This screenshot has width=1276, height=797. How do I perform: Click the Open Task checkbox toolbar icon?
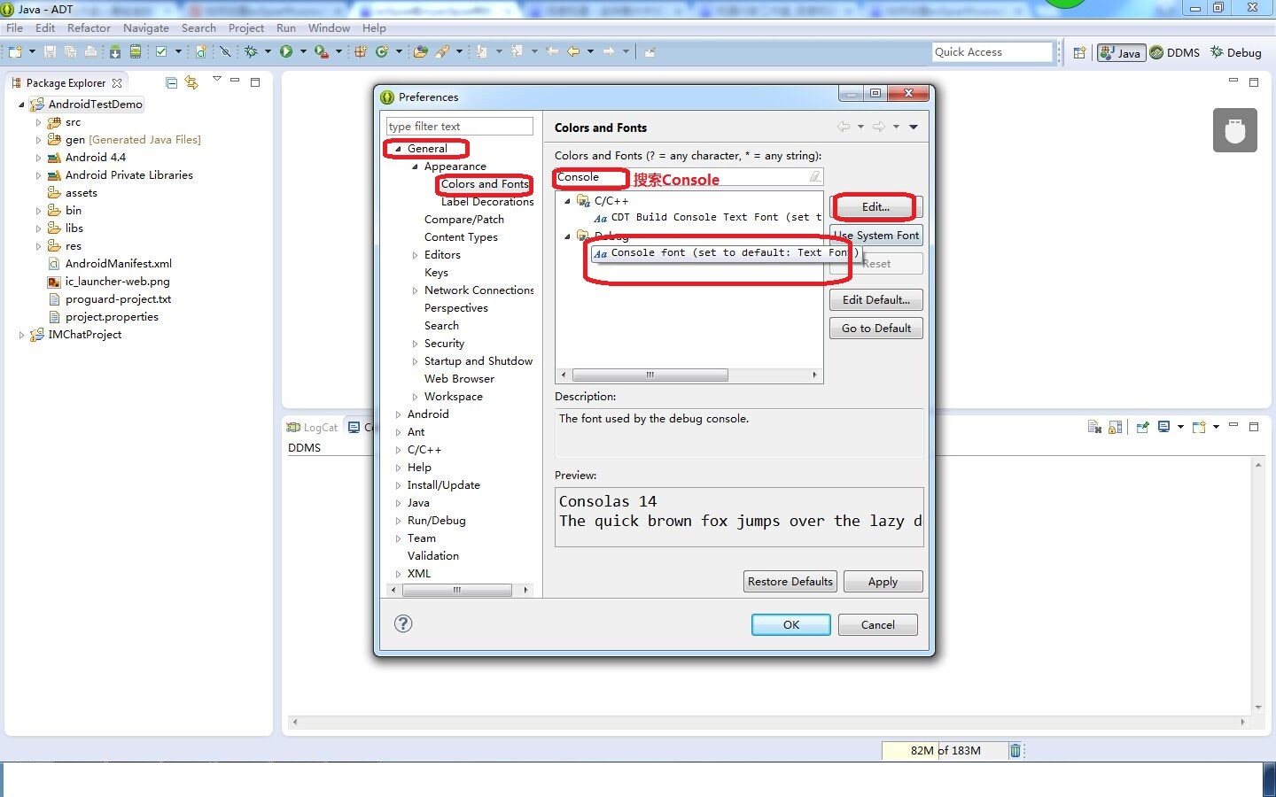161,52
